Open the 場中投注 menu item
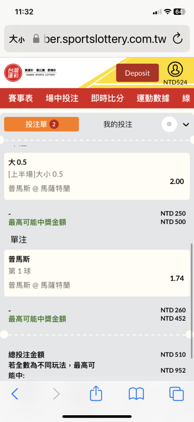Viewport: 194px width, 422px height. (62, 98)
